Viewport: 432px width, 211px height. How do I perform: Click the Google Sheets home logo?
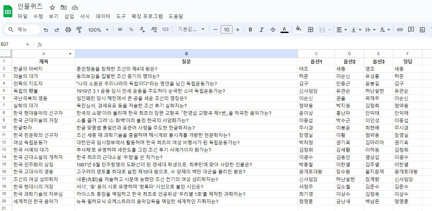[x=8, y=12]
